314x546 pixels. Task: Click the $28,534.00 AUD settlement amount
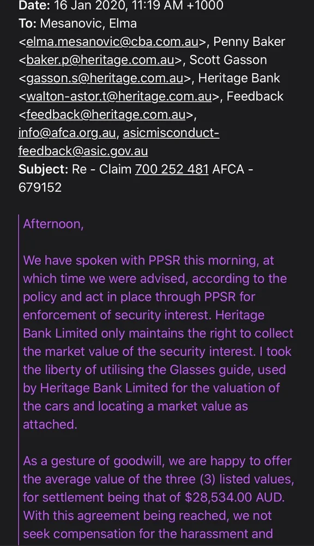(x=234, y=497)
